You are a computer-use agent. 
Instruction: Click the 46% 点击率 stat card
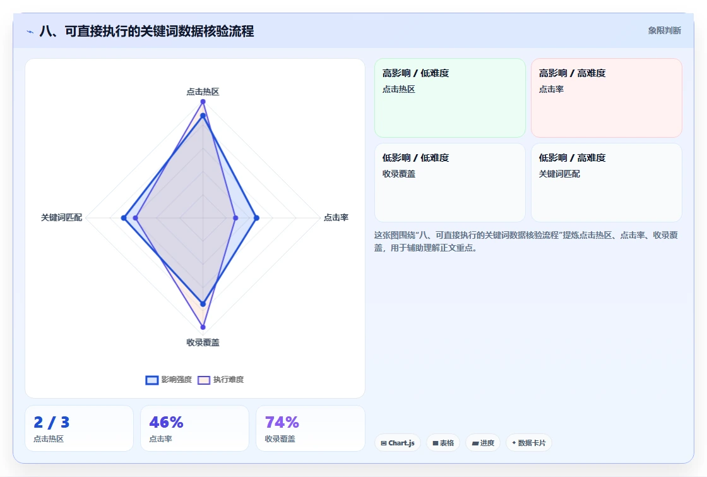(195, 428)
